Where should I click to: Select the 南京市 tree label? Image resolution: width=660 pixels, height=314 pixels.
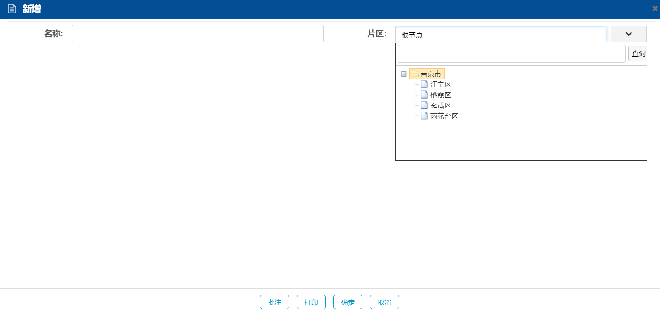431,74
